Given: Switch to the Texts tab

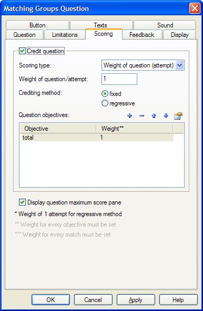Looking at the screenshot, I should click(x=101, y=25).
